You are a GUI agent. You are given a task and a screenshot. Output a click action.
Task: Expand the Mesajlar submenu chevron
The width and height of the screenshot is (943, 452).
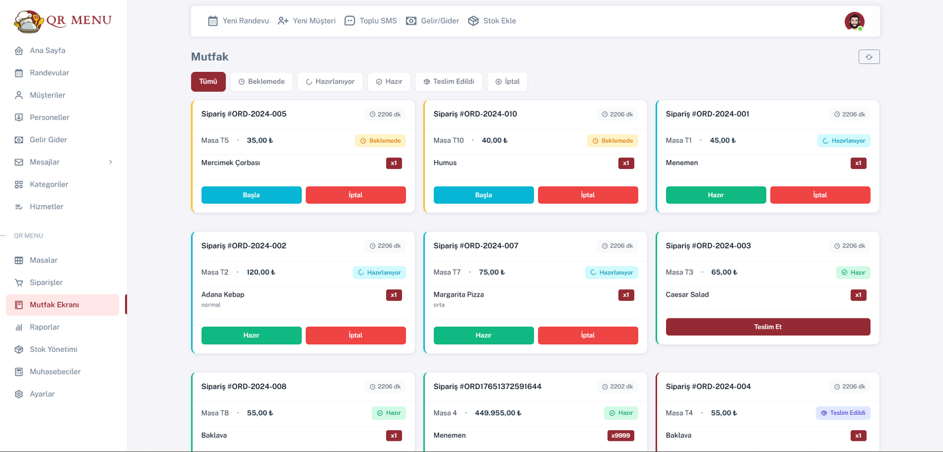click(110, 162)
